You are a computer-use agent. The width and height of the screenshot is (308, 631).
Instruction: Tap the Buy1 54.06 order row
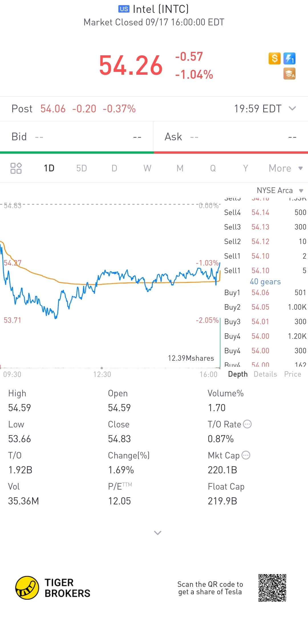point(265,293)
